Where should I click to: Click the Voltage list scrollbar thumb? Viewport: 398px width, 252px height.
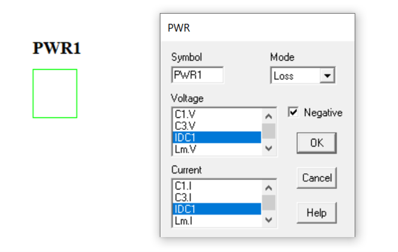269,131
